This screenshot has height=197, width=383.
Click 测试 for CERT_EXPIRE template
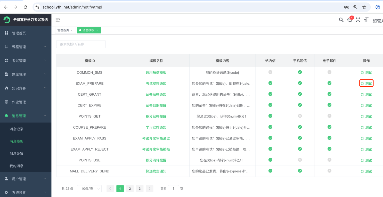click(366, 105)
